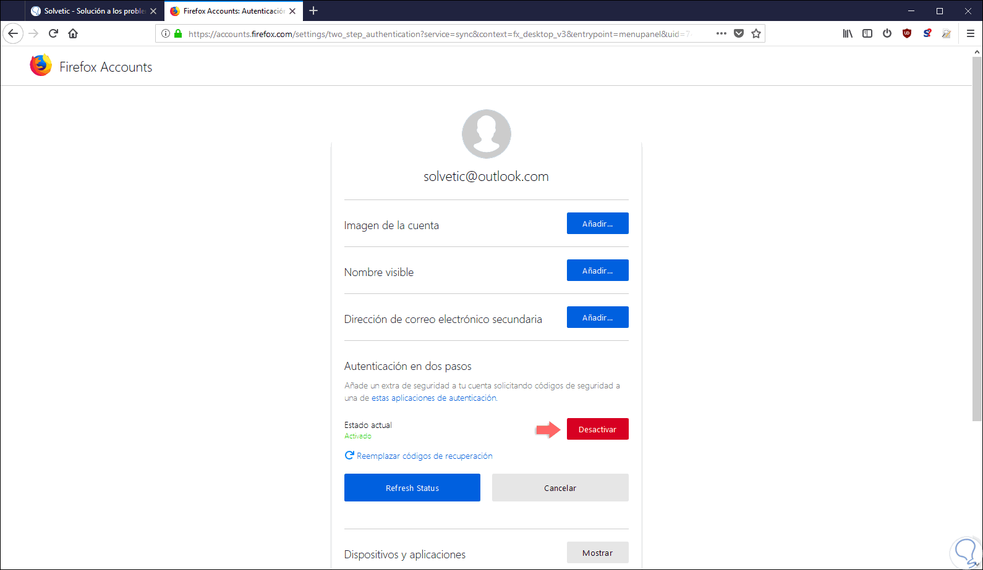Switch to the Solvetic tab

[95, 11]
